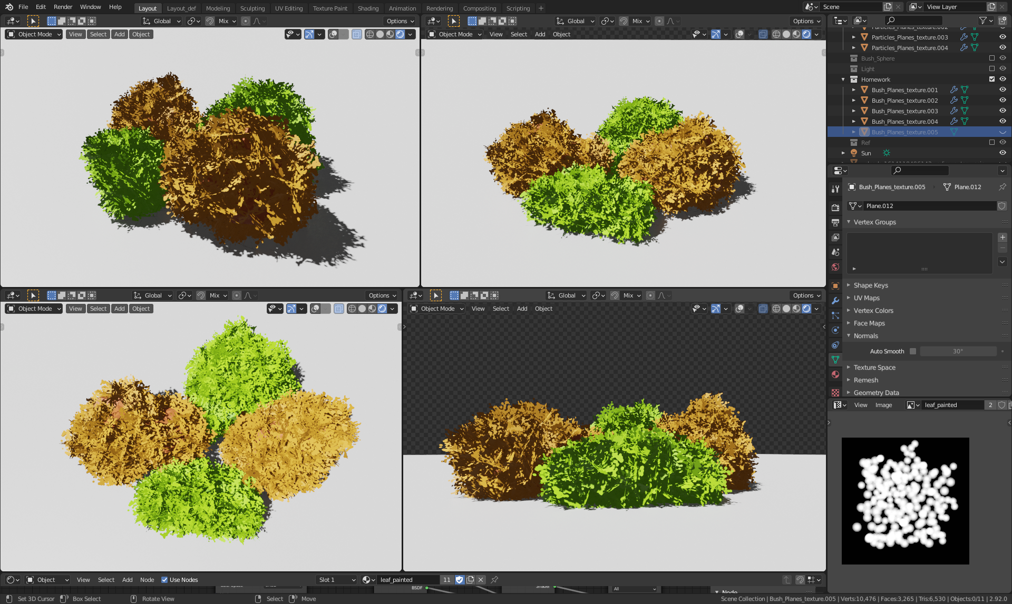The height and width of the screenshot is (604, 1012).
Task: Open the World properties tab
Action: 835,267
